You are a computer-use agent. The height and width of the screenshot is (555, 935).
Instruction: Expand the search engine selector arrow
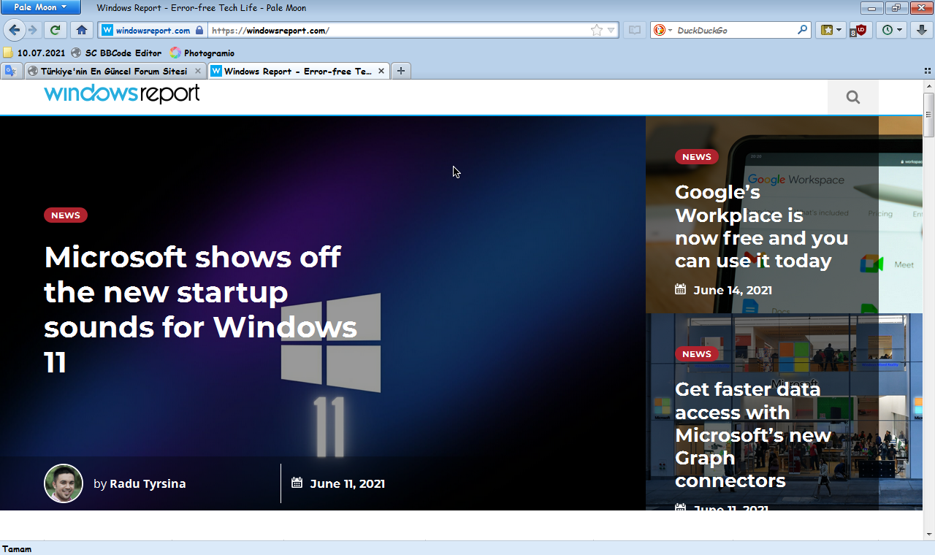[669, 30]
